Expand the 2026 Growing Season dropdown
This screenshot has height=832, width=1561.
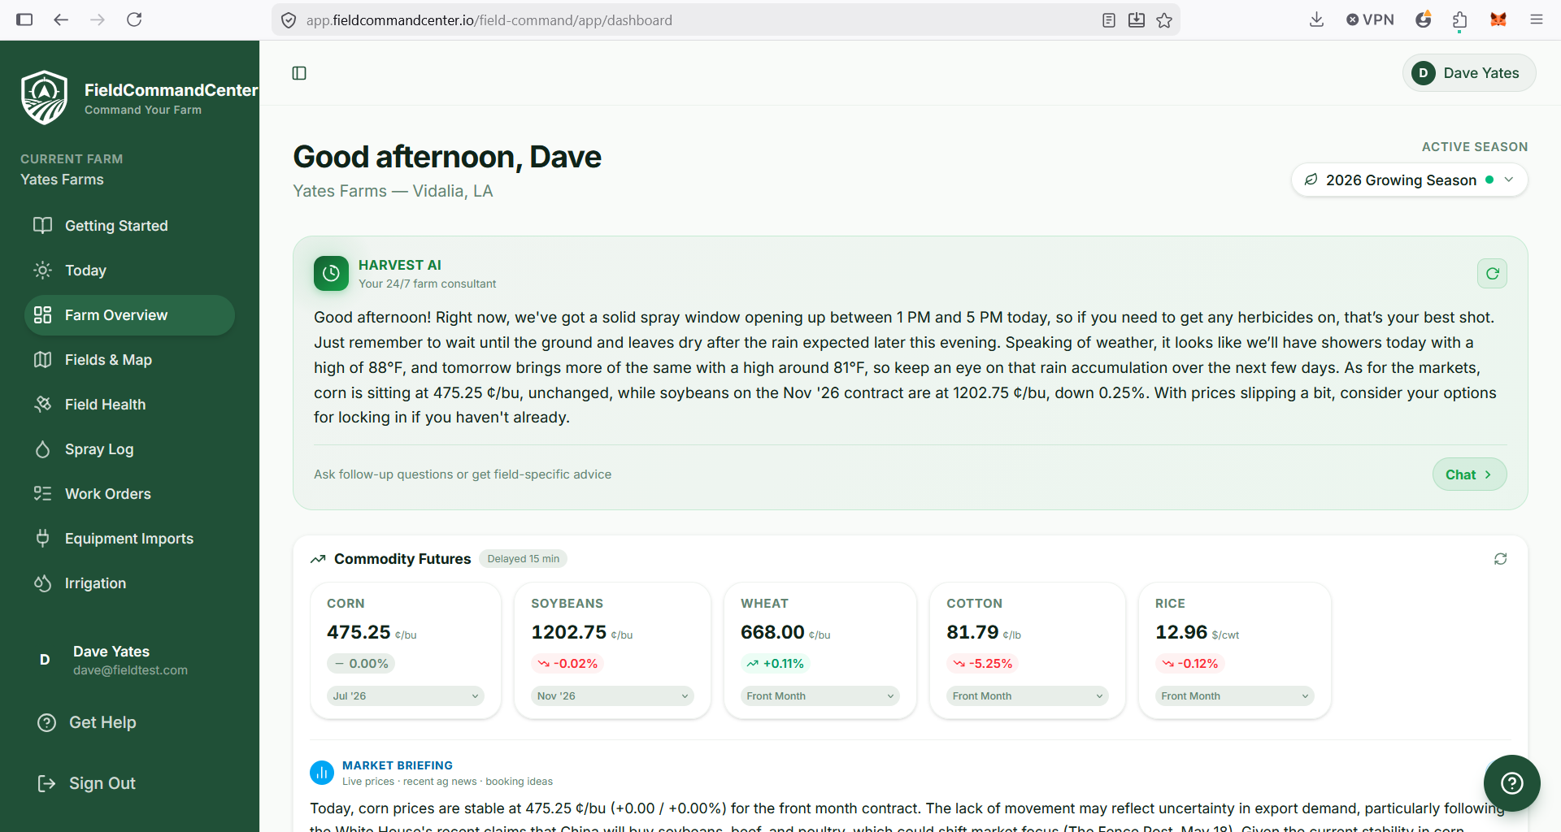pyautogui.click(x=1409, y=180)
